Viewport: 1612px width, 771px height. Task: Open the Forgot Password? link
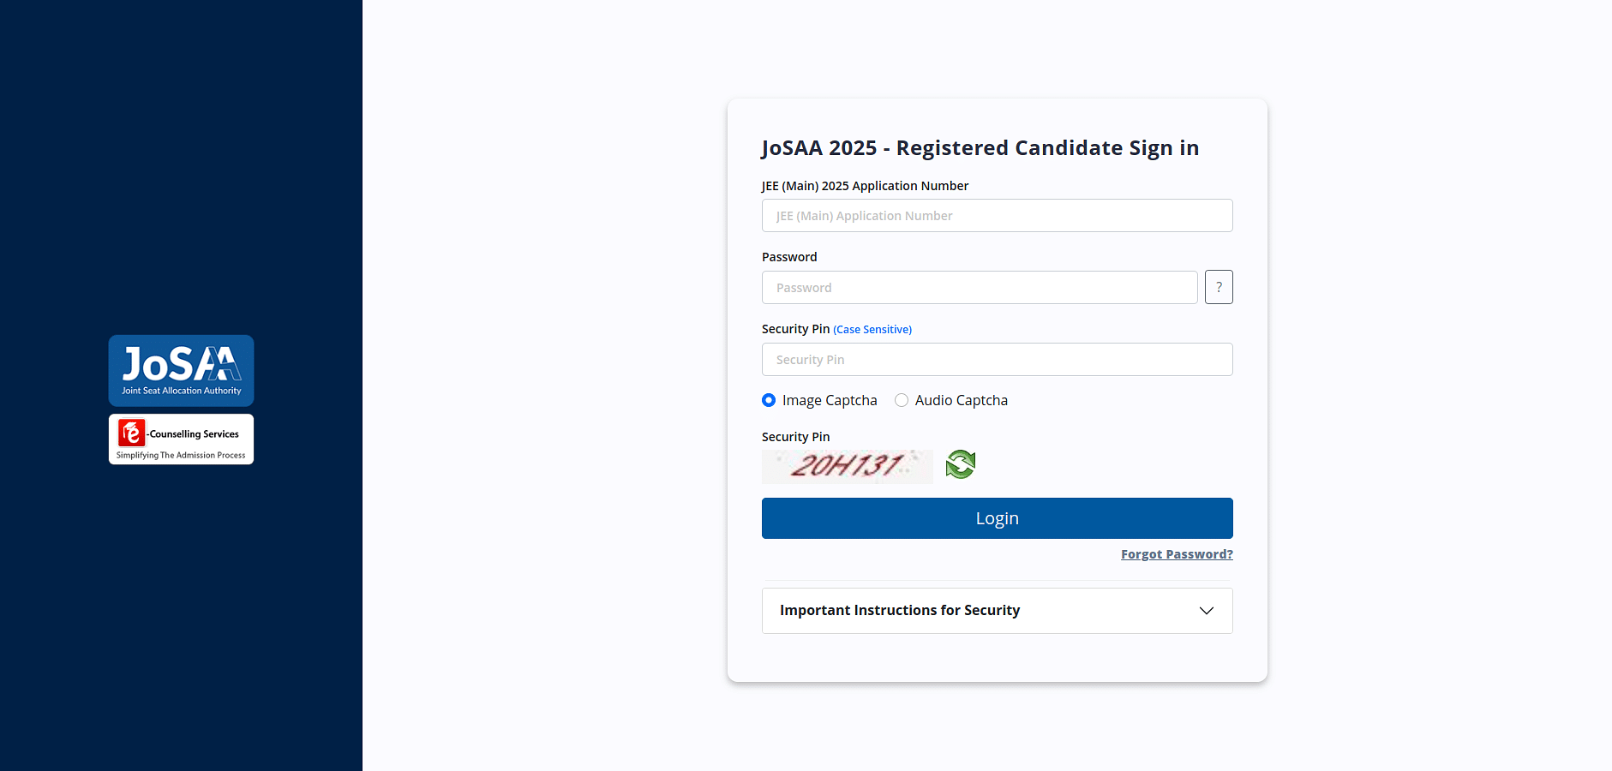pyautogui.click(x=1177, y=554)
